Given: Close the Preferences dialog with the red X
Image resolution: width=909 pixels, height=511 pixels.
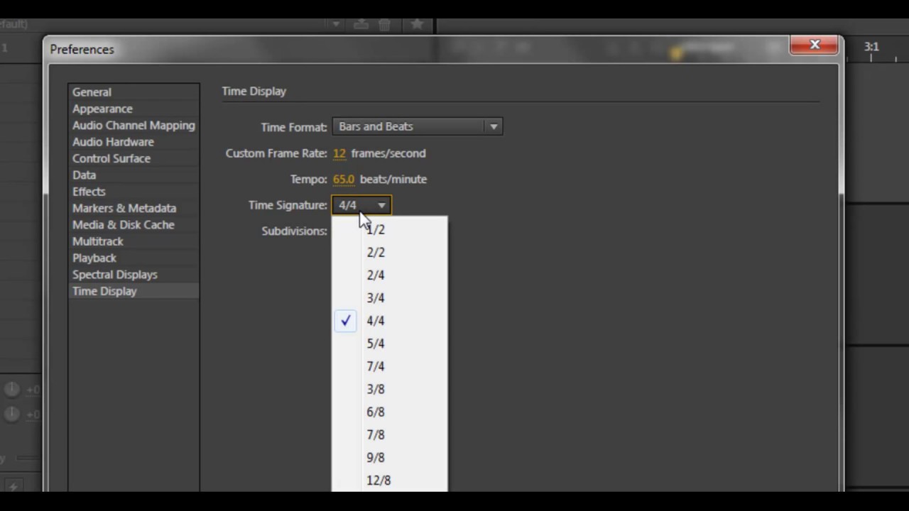Looking at the screenshot, I should [815, 45].
